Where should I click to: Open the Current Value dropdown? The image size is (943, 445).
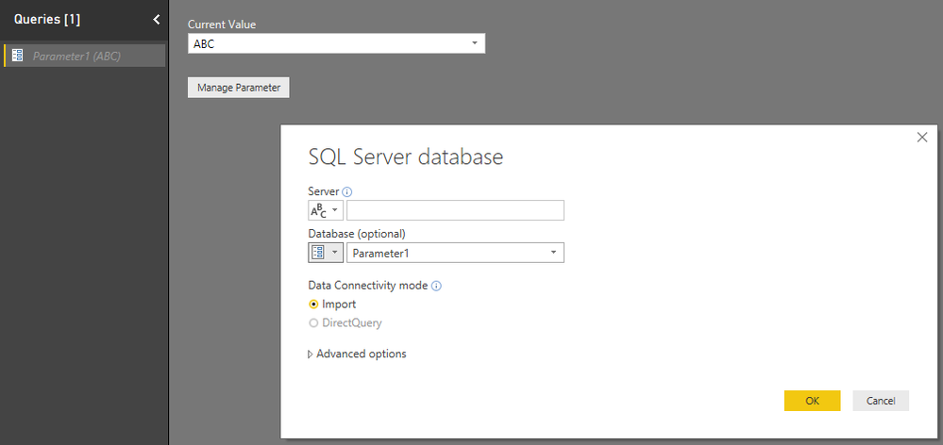336,43
